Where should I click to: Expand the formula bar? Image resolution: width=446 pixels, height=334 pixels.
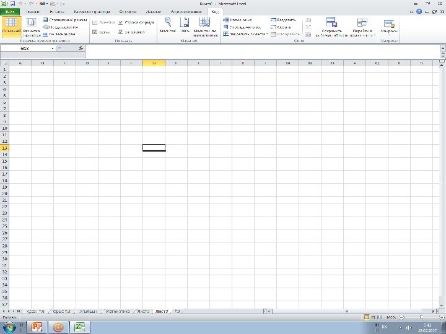click(x=443, y=49)
